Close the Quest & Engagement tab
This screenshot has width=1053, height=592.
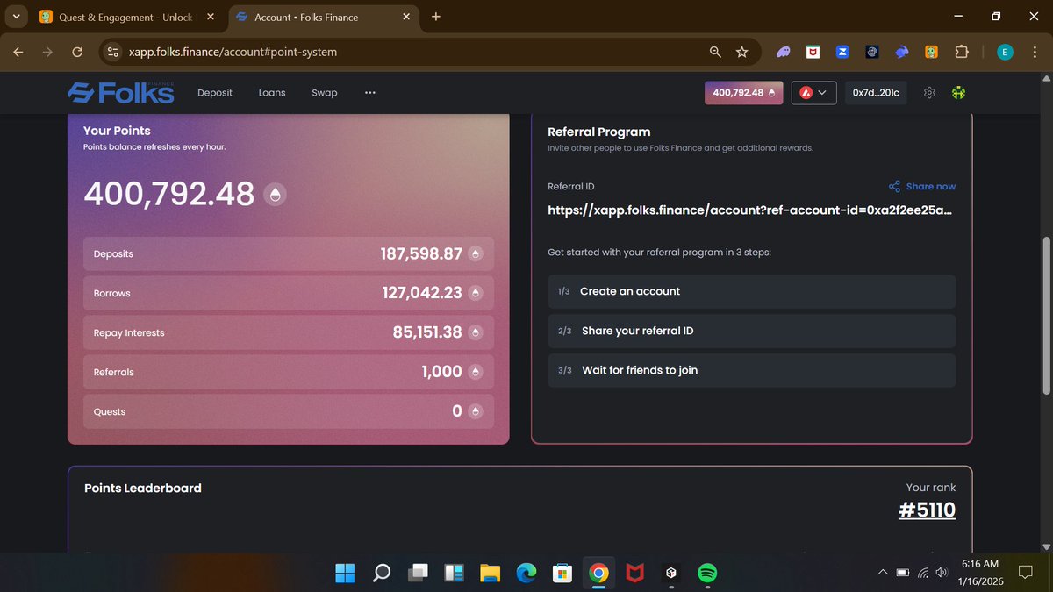click(210, 17)
